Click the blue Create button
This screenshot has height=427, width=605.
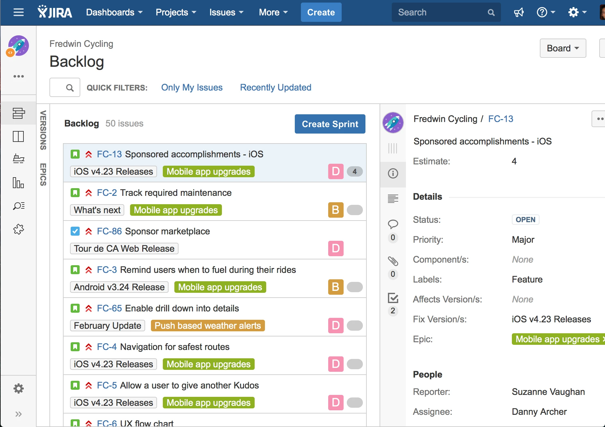point(321,12)
